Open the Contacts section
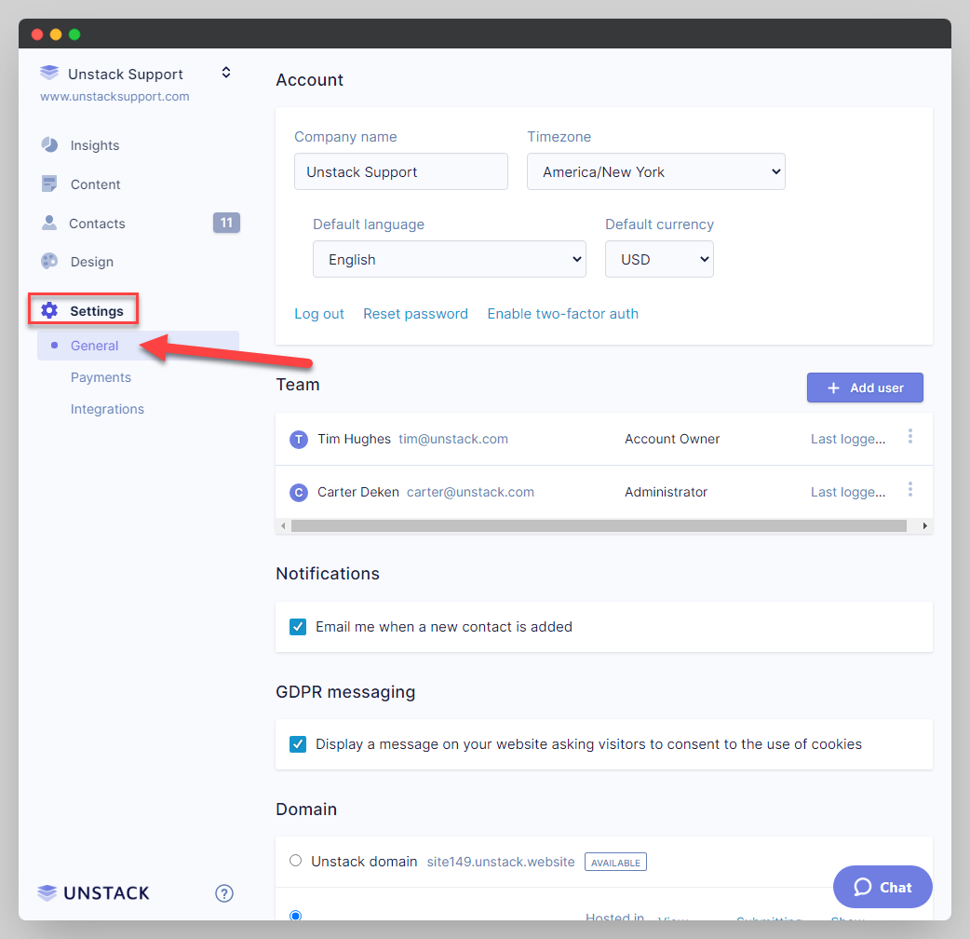970x939 pixels. (x=97, y=224)
